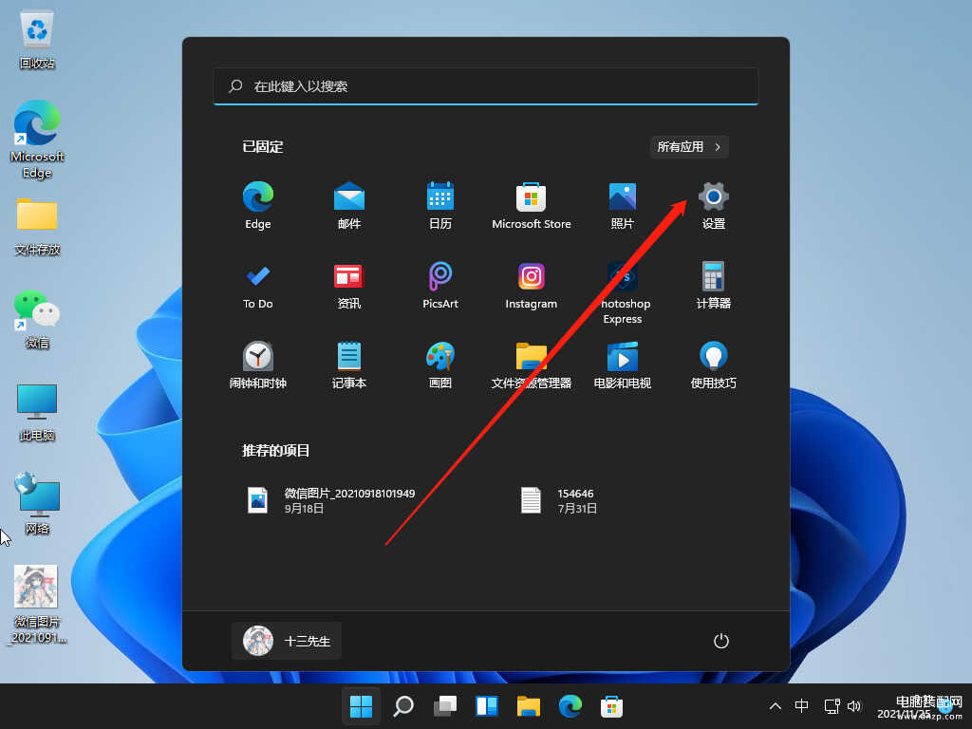Open recommended file 微信图片_20210918101949
This screenshot has height=729, width=972.
331,501
